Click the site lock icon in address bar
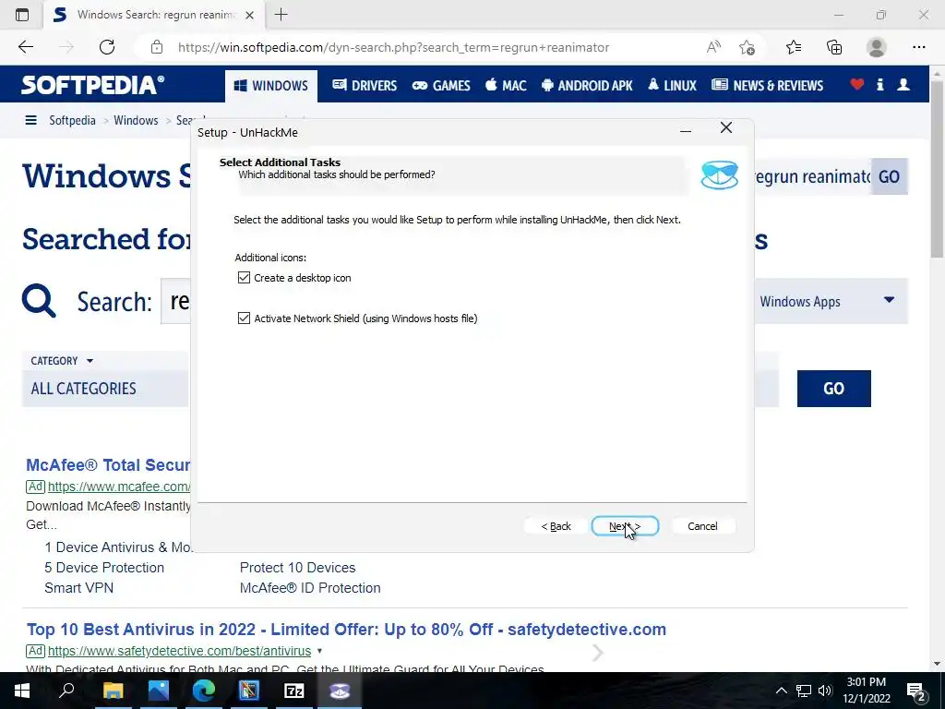This screenshot has height=709, width=945. [157, 47]
